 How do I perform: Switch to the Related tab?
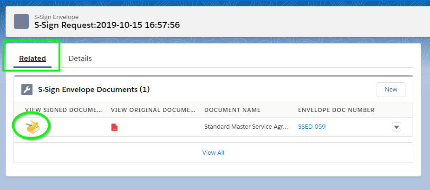tap(33, 59)
